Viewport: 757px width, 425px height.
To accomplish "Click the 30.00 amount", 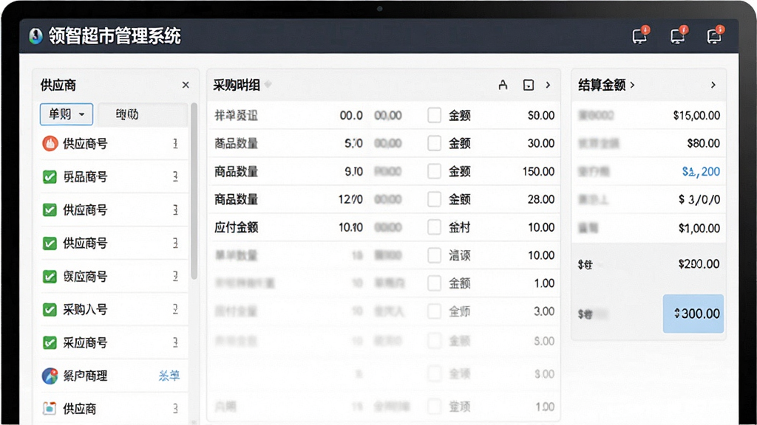I will click(x=541, y=144).
